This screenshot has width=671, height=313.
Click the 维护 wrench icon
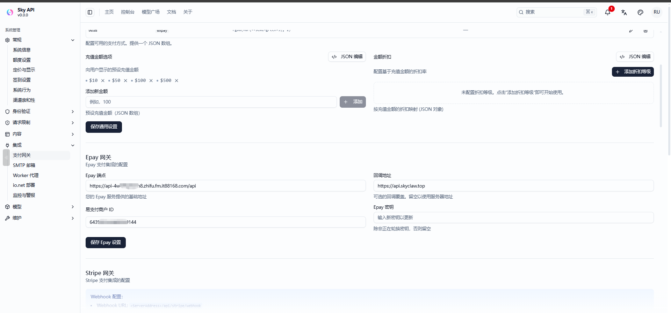pos(7,218)
